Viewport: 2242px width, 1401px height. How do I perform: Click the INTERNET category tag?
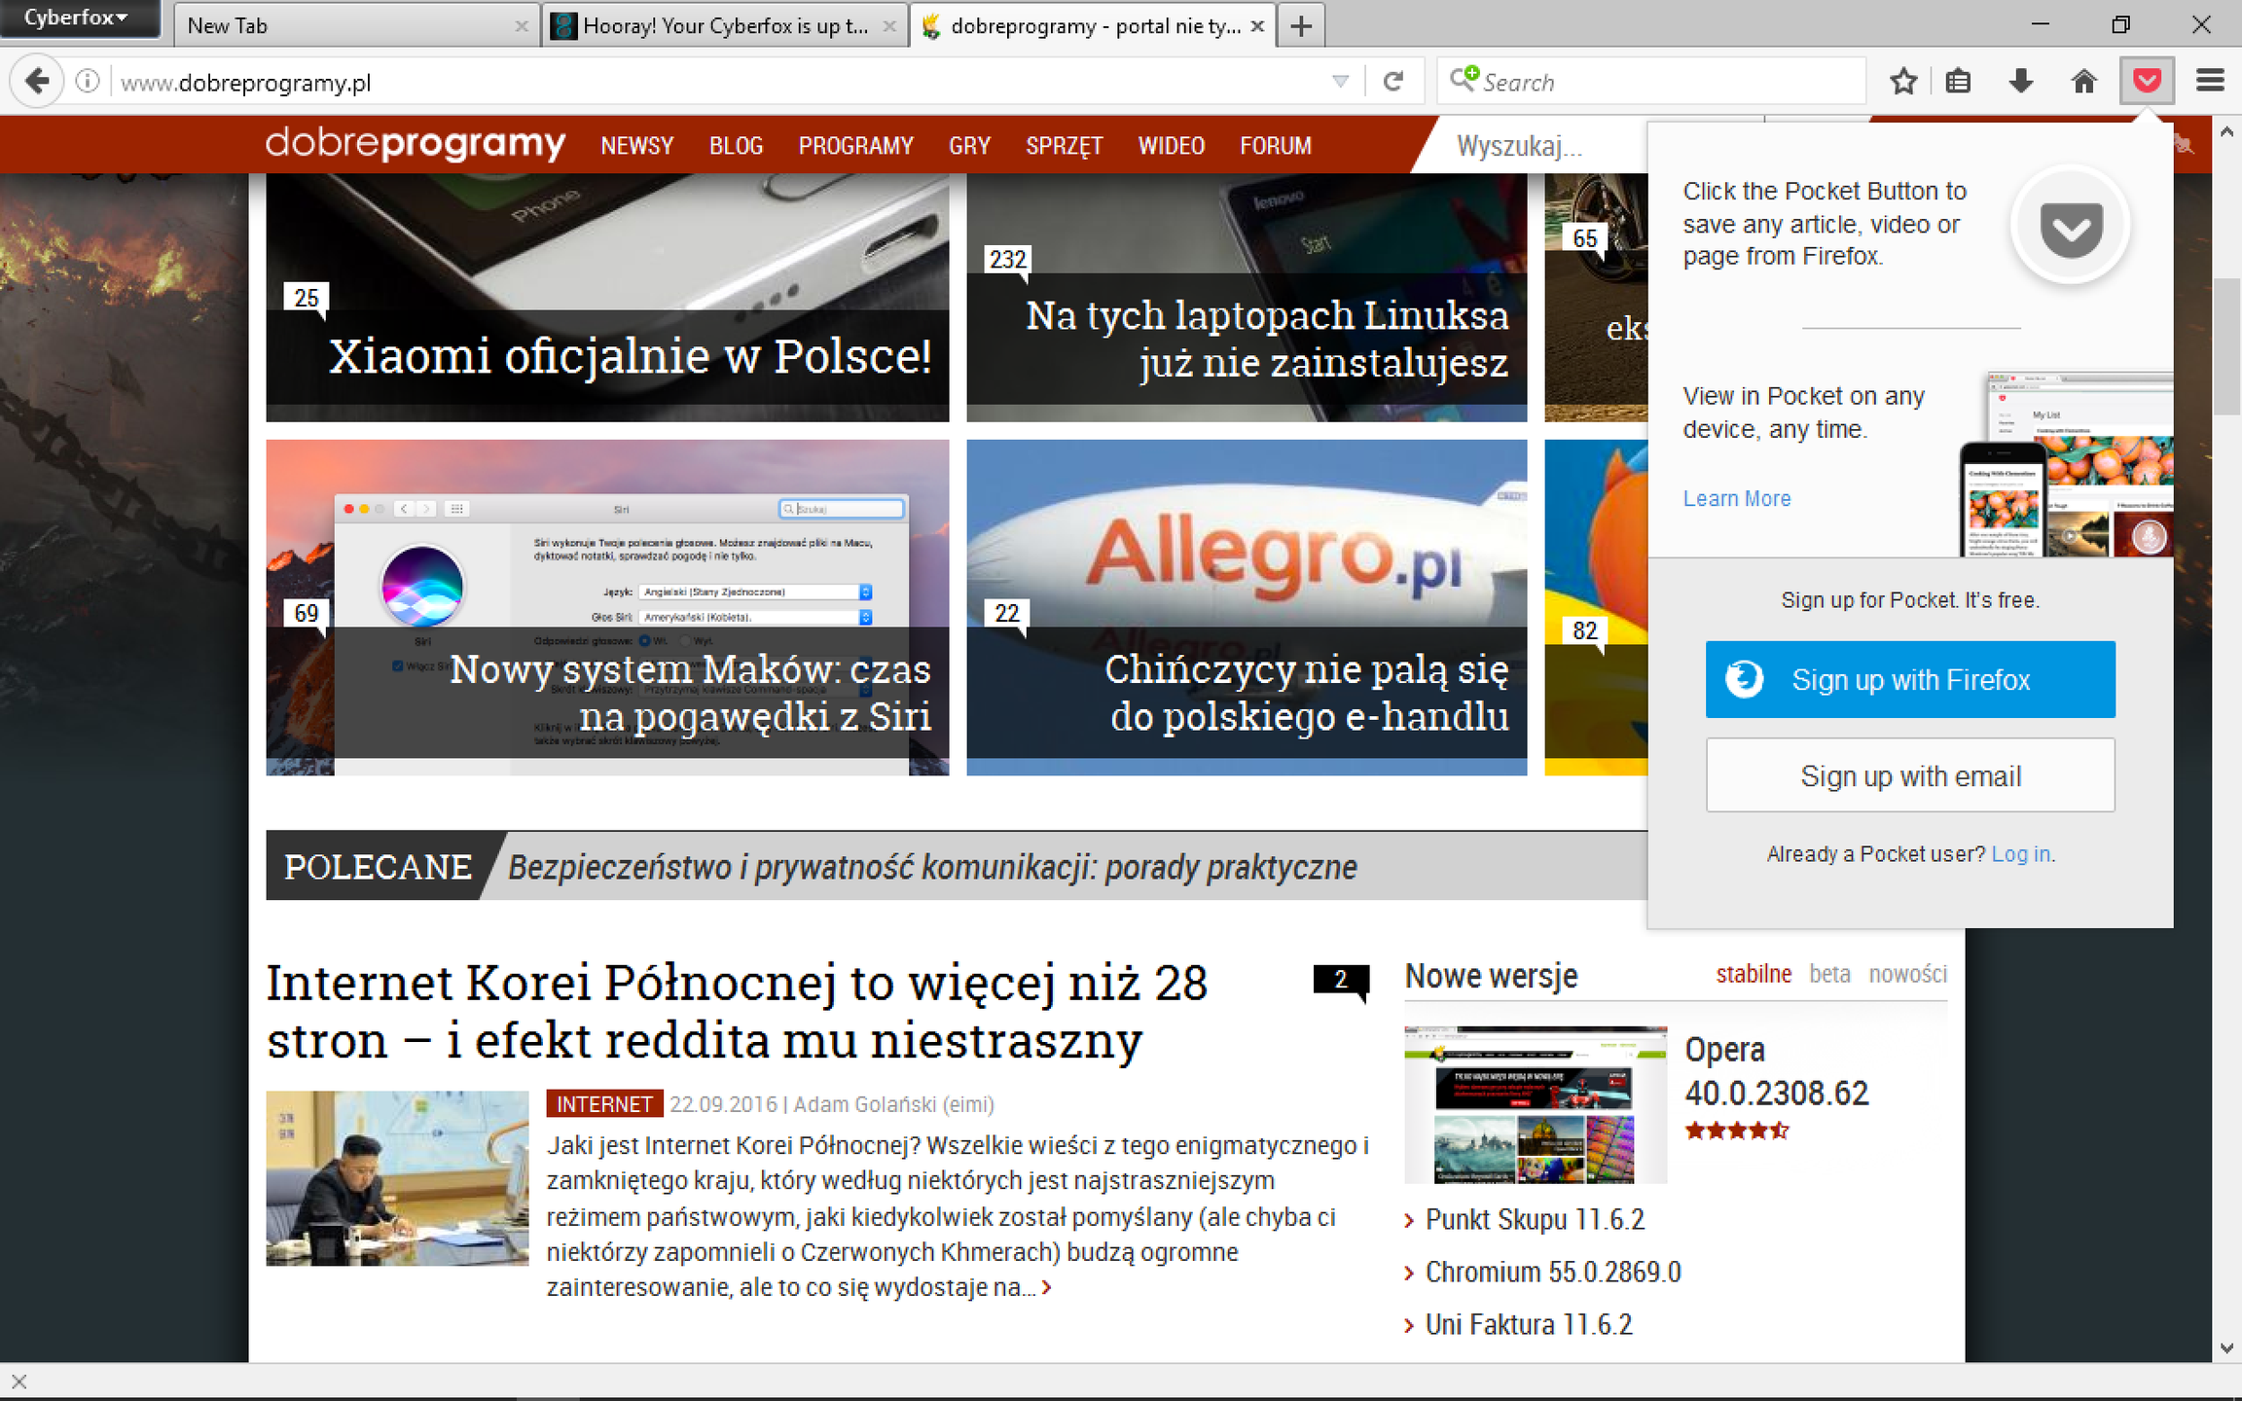click(604, 1104)
